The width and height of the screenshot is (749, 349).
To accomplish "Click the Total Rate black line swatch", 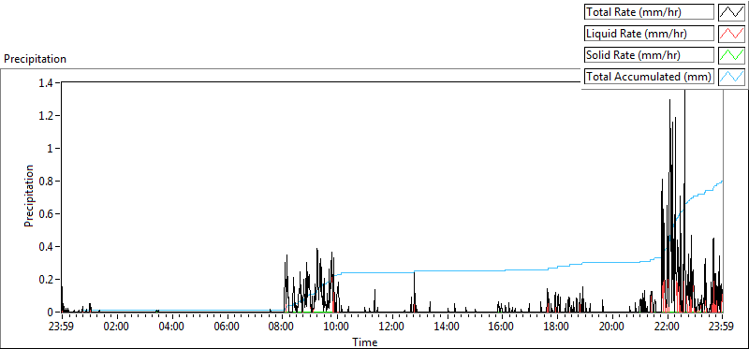I will [731, 11].
